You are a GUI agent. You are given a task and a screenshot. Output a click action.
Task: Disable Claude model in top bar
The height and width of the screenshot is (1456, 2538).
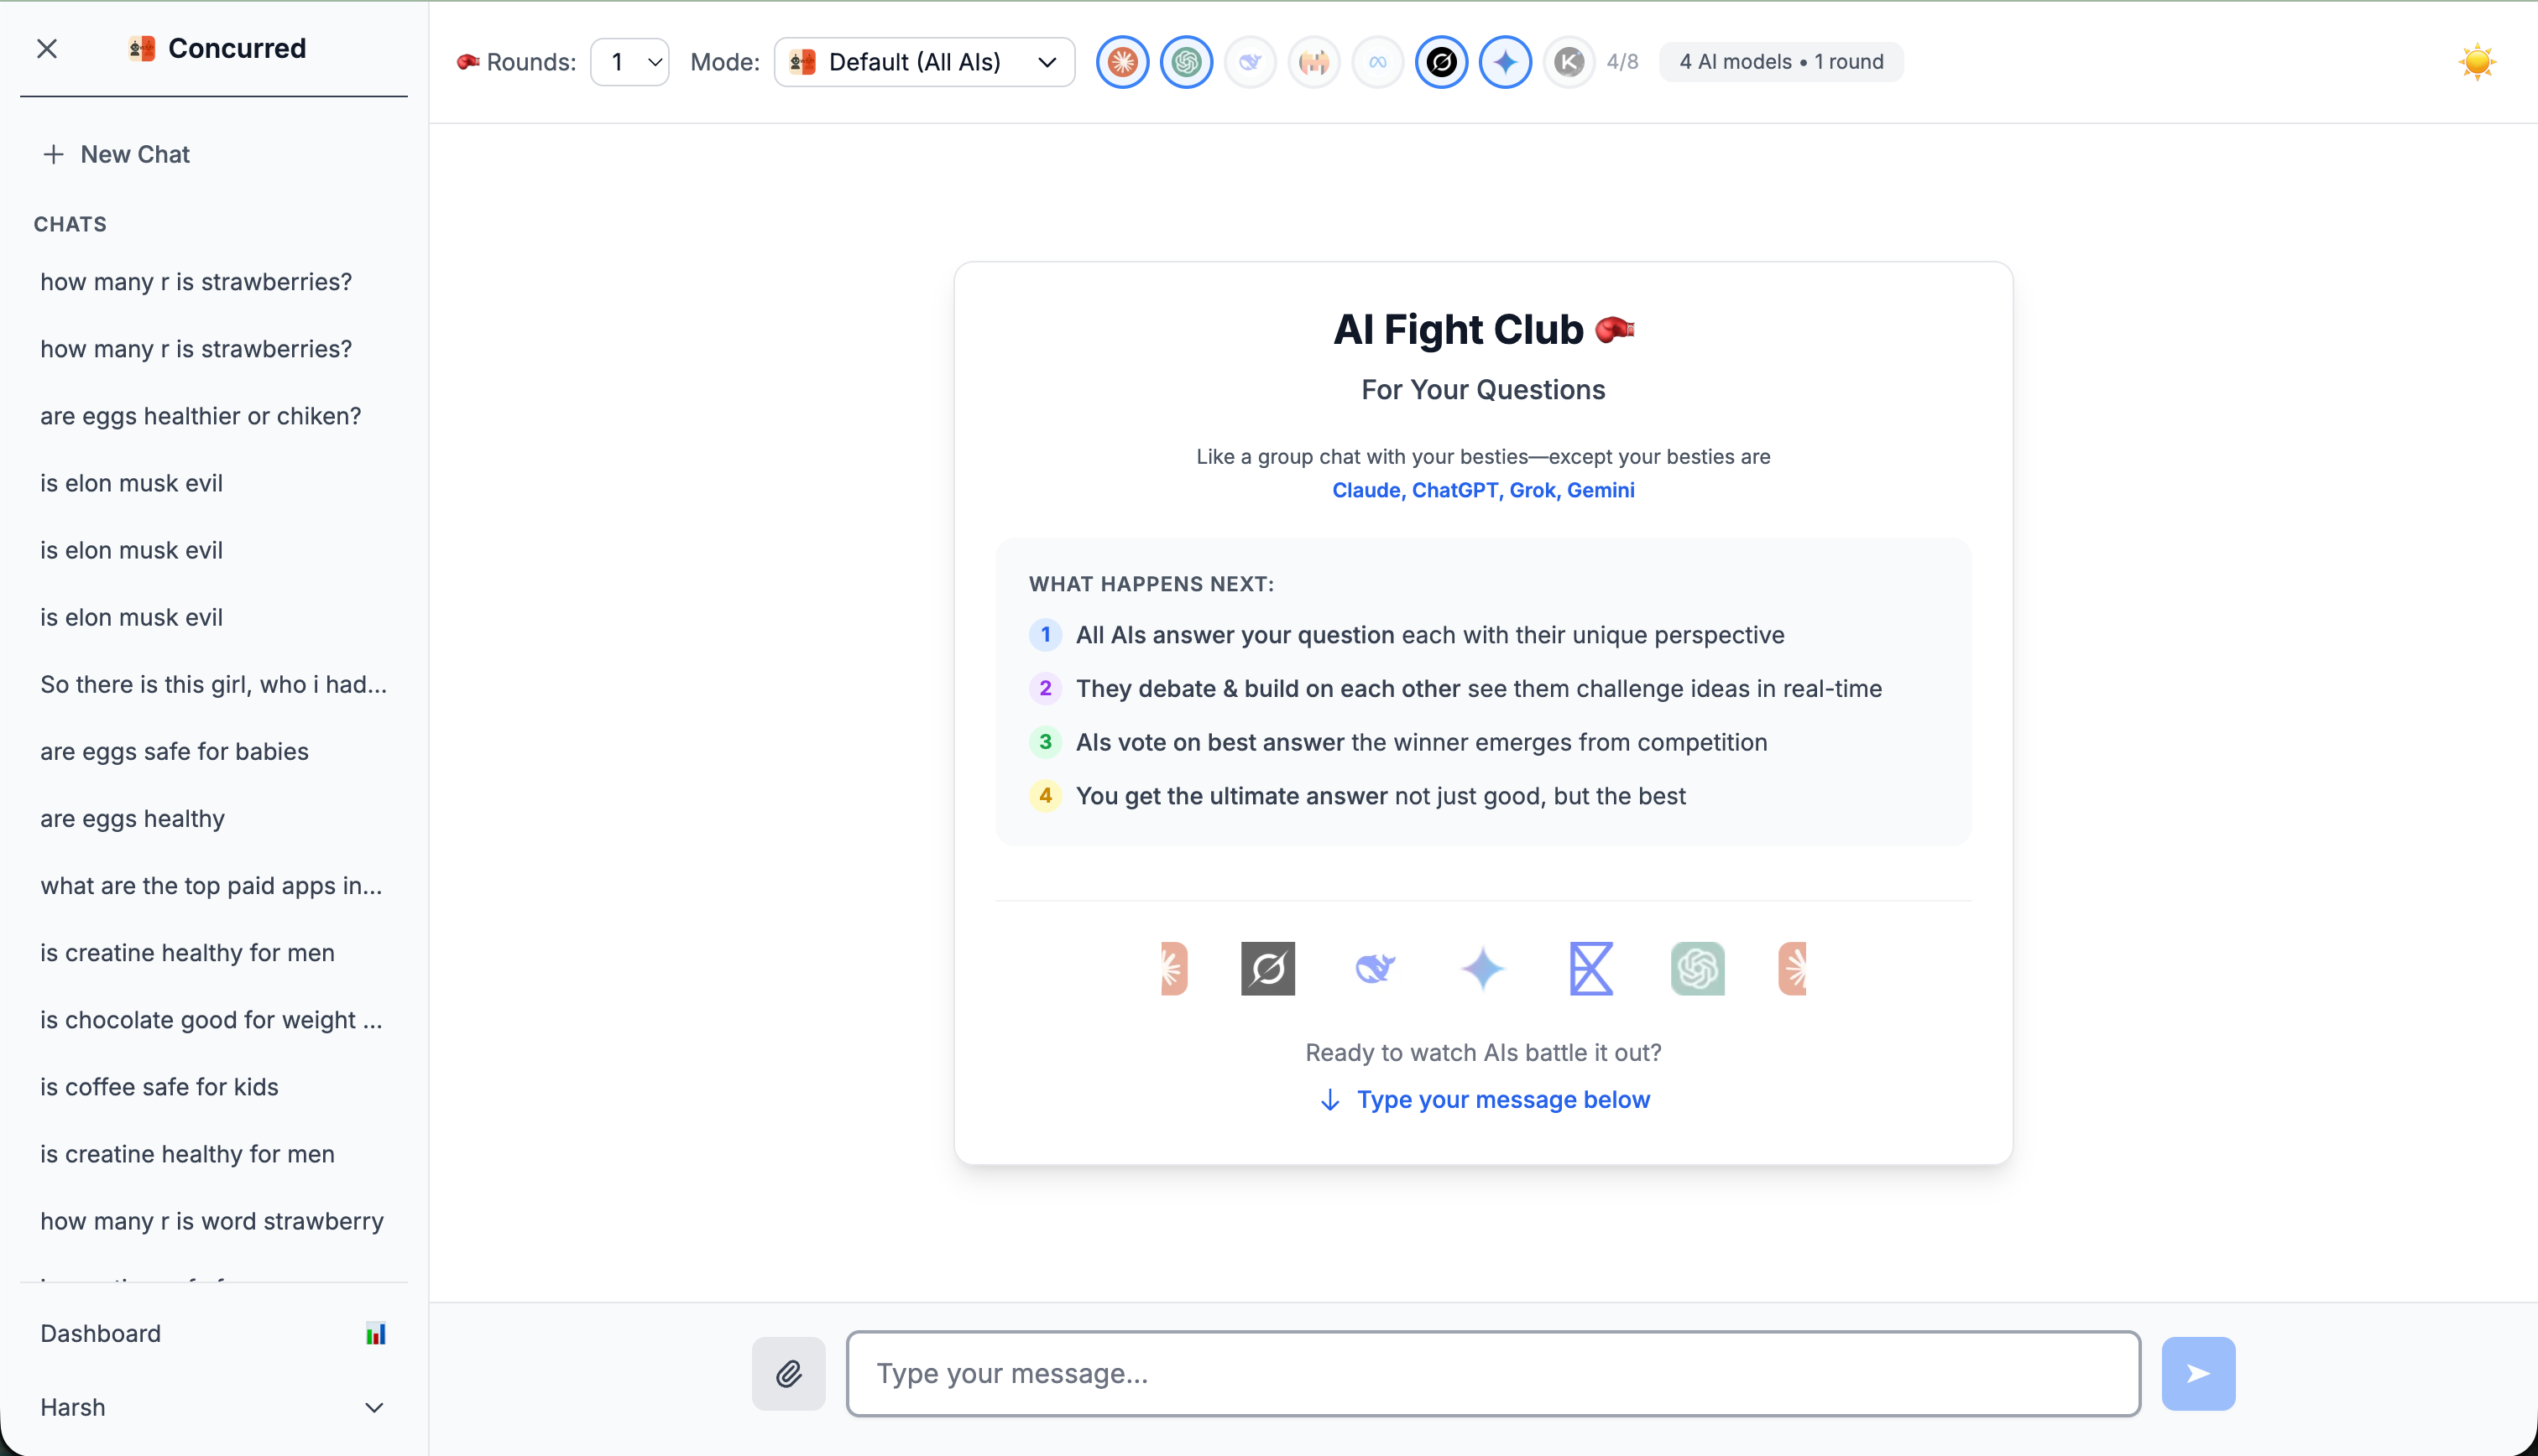(x=1122, y=62)
